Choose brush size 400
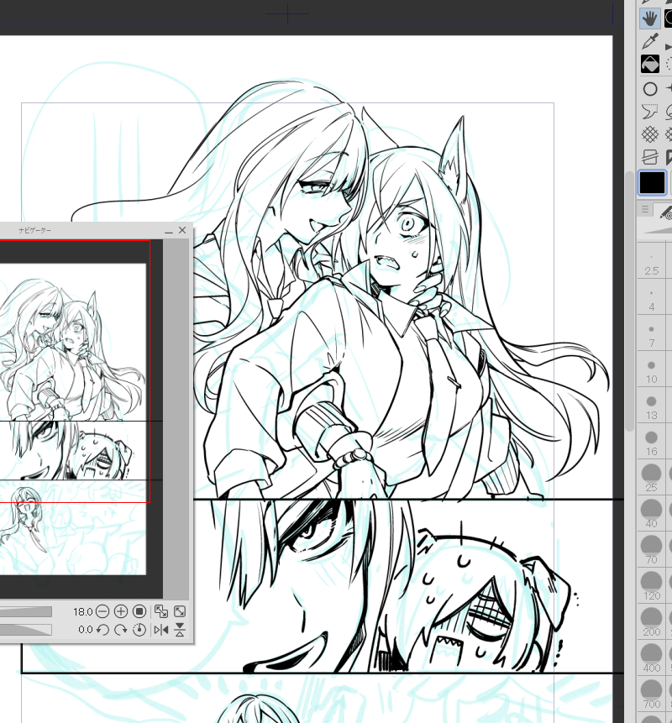The width and height of the screenshot is (672, 723). (x=651, y=658)
